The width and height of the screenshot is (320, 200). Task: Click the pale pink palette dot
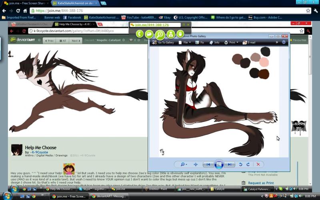pyautogui.click(x=264, y=62)
